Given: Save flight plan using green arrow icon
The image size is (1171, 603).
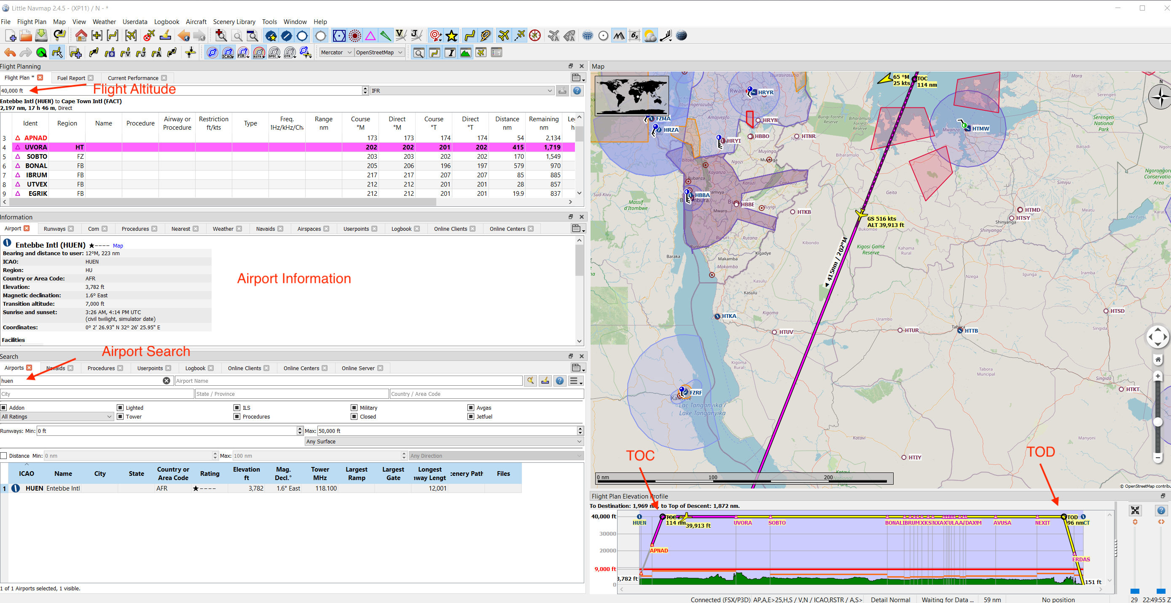Looking at the screenshot, I should (x=41, y=35).
